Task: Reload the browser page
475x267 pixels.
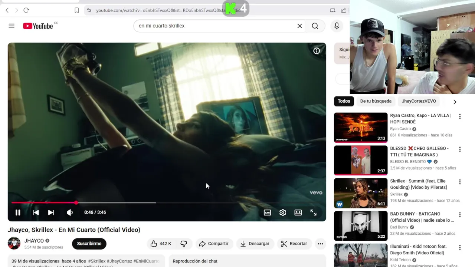Action: 26,10
